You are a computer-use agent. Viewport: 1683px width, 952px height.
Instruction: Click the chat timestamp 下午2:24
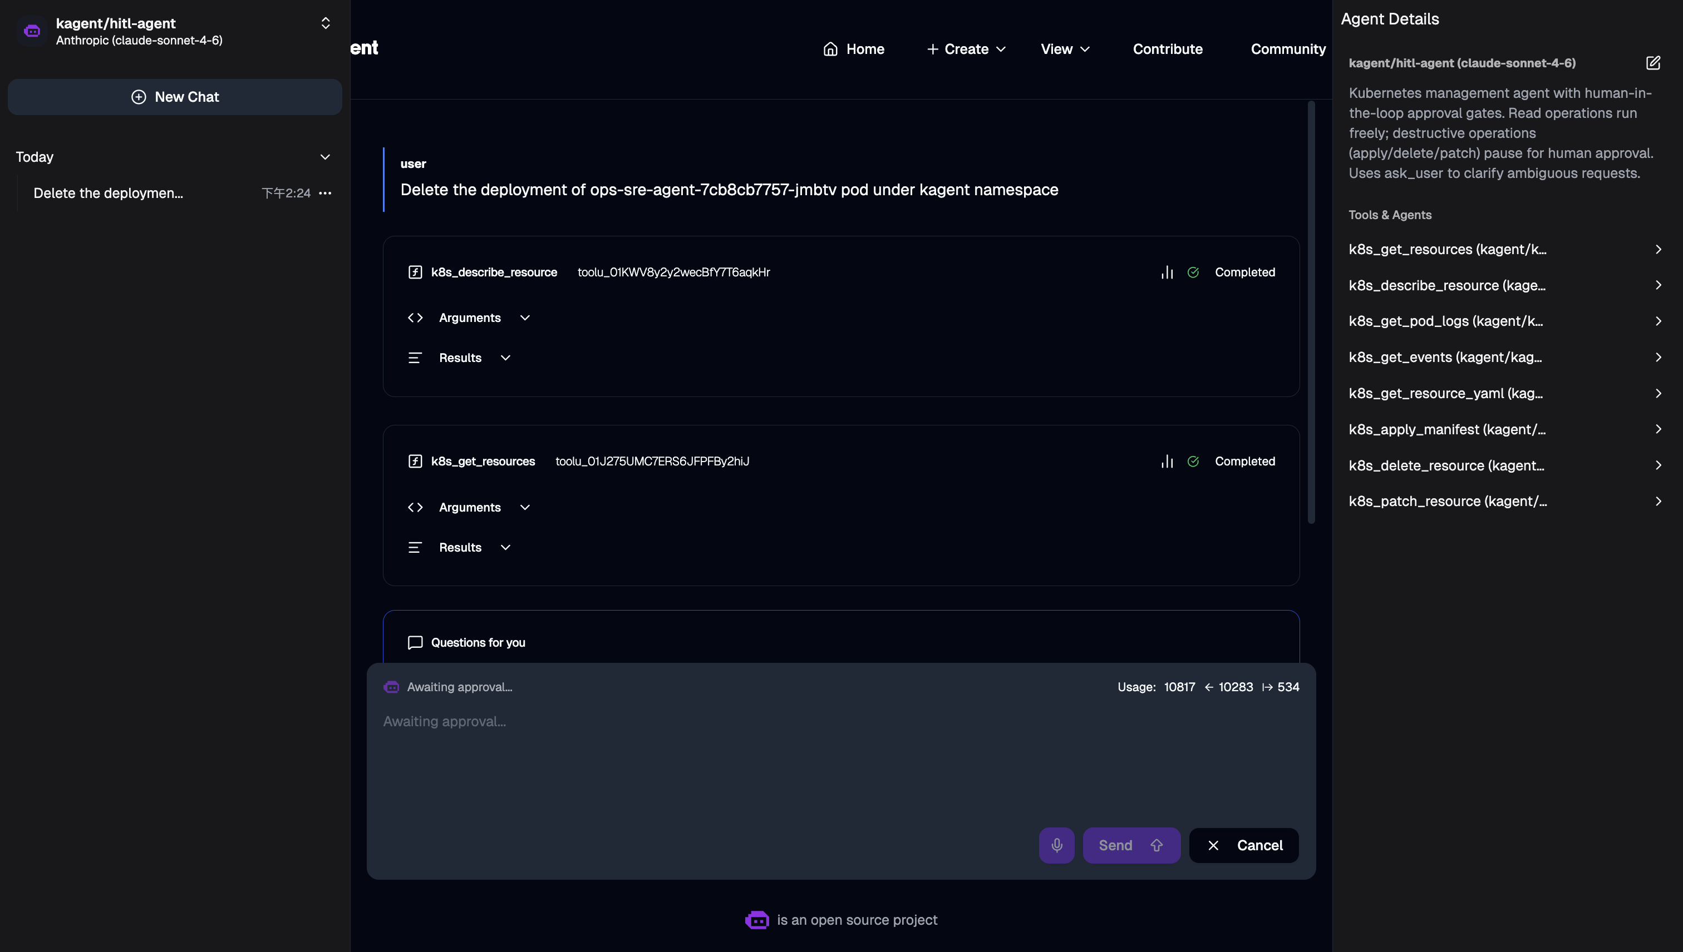coord(286,193)
